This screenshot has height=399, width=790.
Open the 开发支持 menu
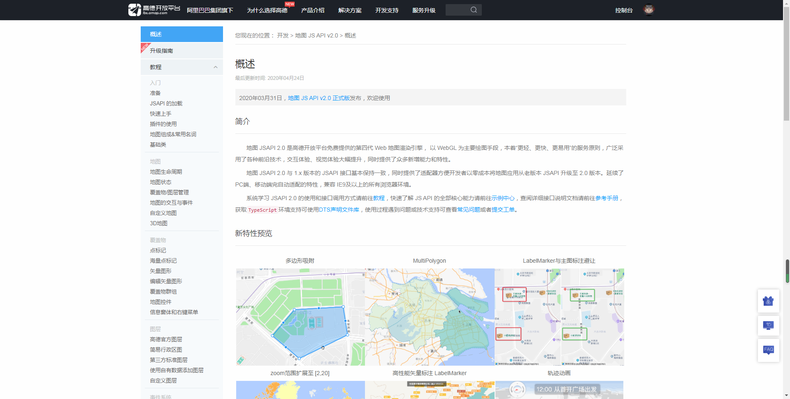[386, 10]
